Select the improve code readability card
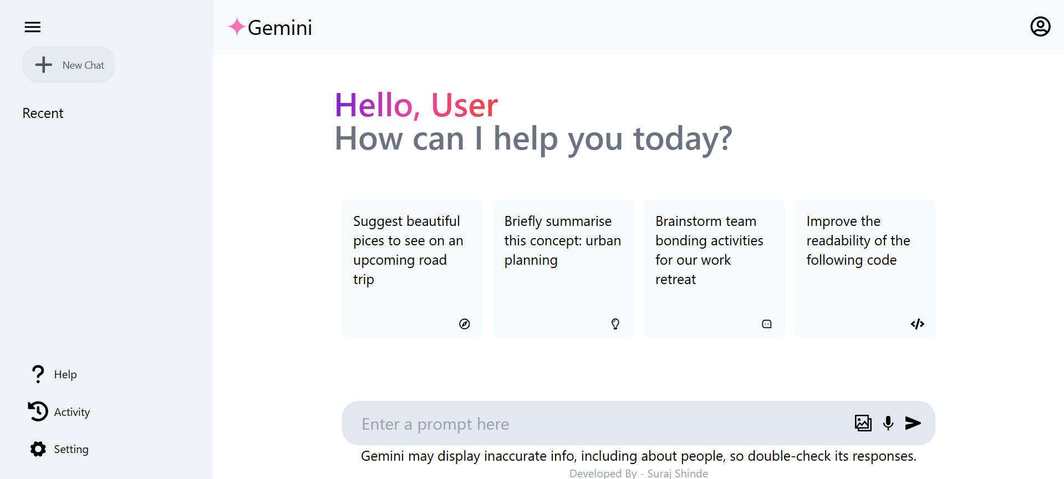Image resolution: width=1064 pixels, height=479 pixels. [x=866, y=269]
